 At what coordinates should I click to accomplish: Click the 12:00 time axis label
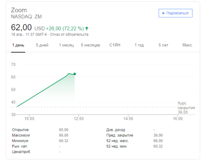click(x=79, y=119)
